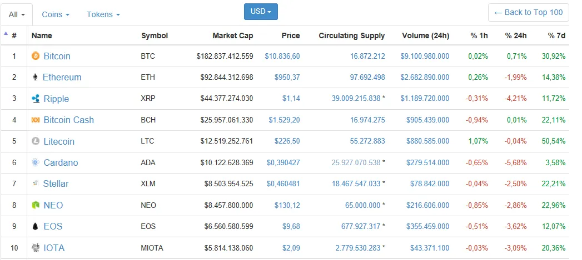Select Cardano market cap $10.122.628.369

(227, 162)
